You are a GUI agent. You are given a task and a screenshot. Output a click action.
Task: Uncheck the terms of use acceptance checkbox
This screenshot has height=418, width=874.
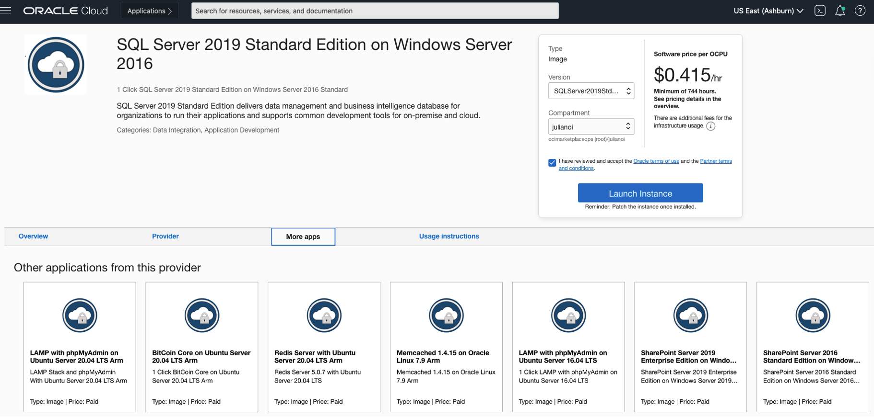(552, 163)
